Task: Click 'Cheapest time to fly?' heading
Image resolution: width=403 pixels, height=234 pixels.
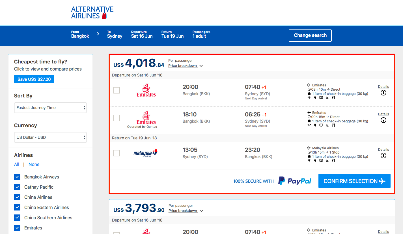Action: tap(41, 62)
